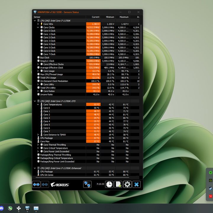Expand the Core VIDs row
Viewport: 213px width, 213px height.
click(x=38, y=24)
